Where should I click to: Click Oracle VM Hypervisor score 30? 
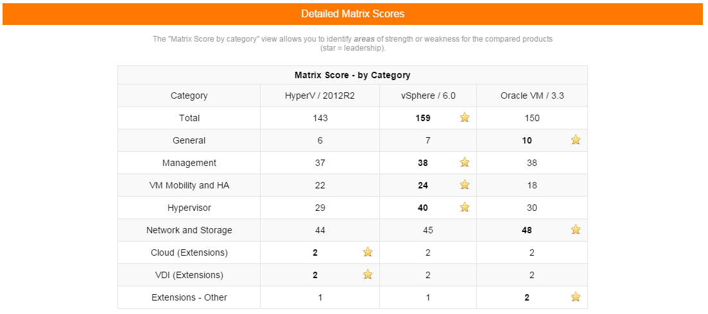click(532, 208)
